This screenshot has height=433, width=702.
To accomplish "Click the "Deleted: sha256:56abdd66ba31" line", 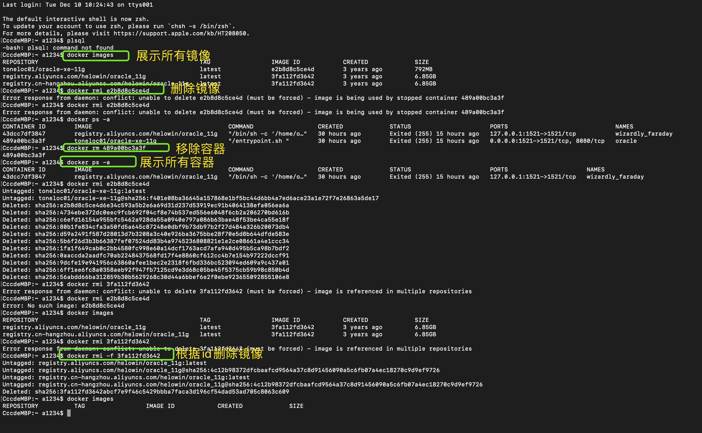I will (146, 277).
